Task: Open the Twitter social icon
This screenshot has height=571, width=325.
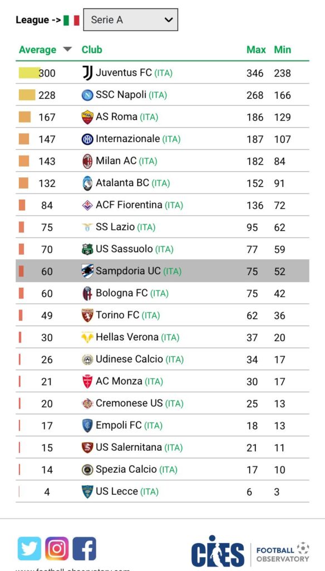Action: pyautogui.click(x=29, y=549)
